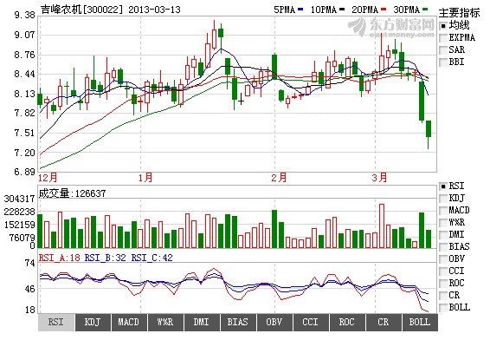The width and height of the screenshot is (490, 340).
Task: Open the DMI bottom tab
Action: point(202,323)
